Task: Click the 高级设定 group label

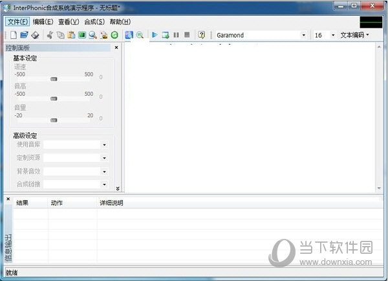Action: [x=25, y=135]
